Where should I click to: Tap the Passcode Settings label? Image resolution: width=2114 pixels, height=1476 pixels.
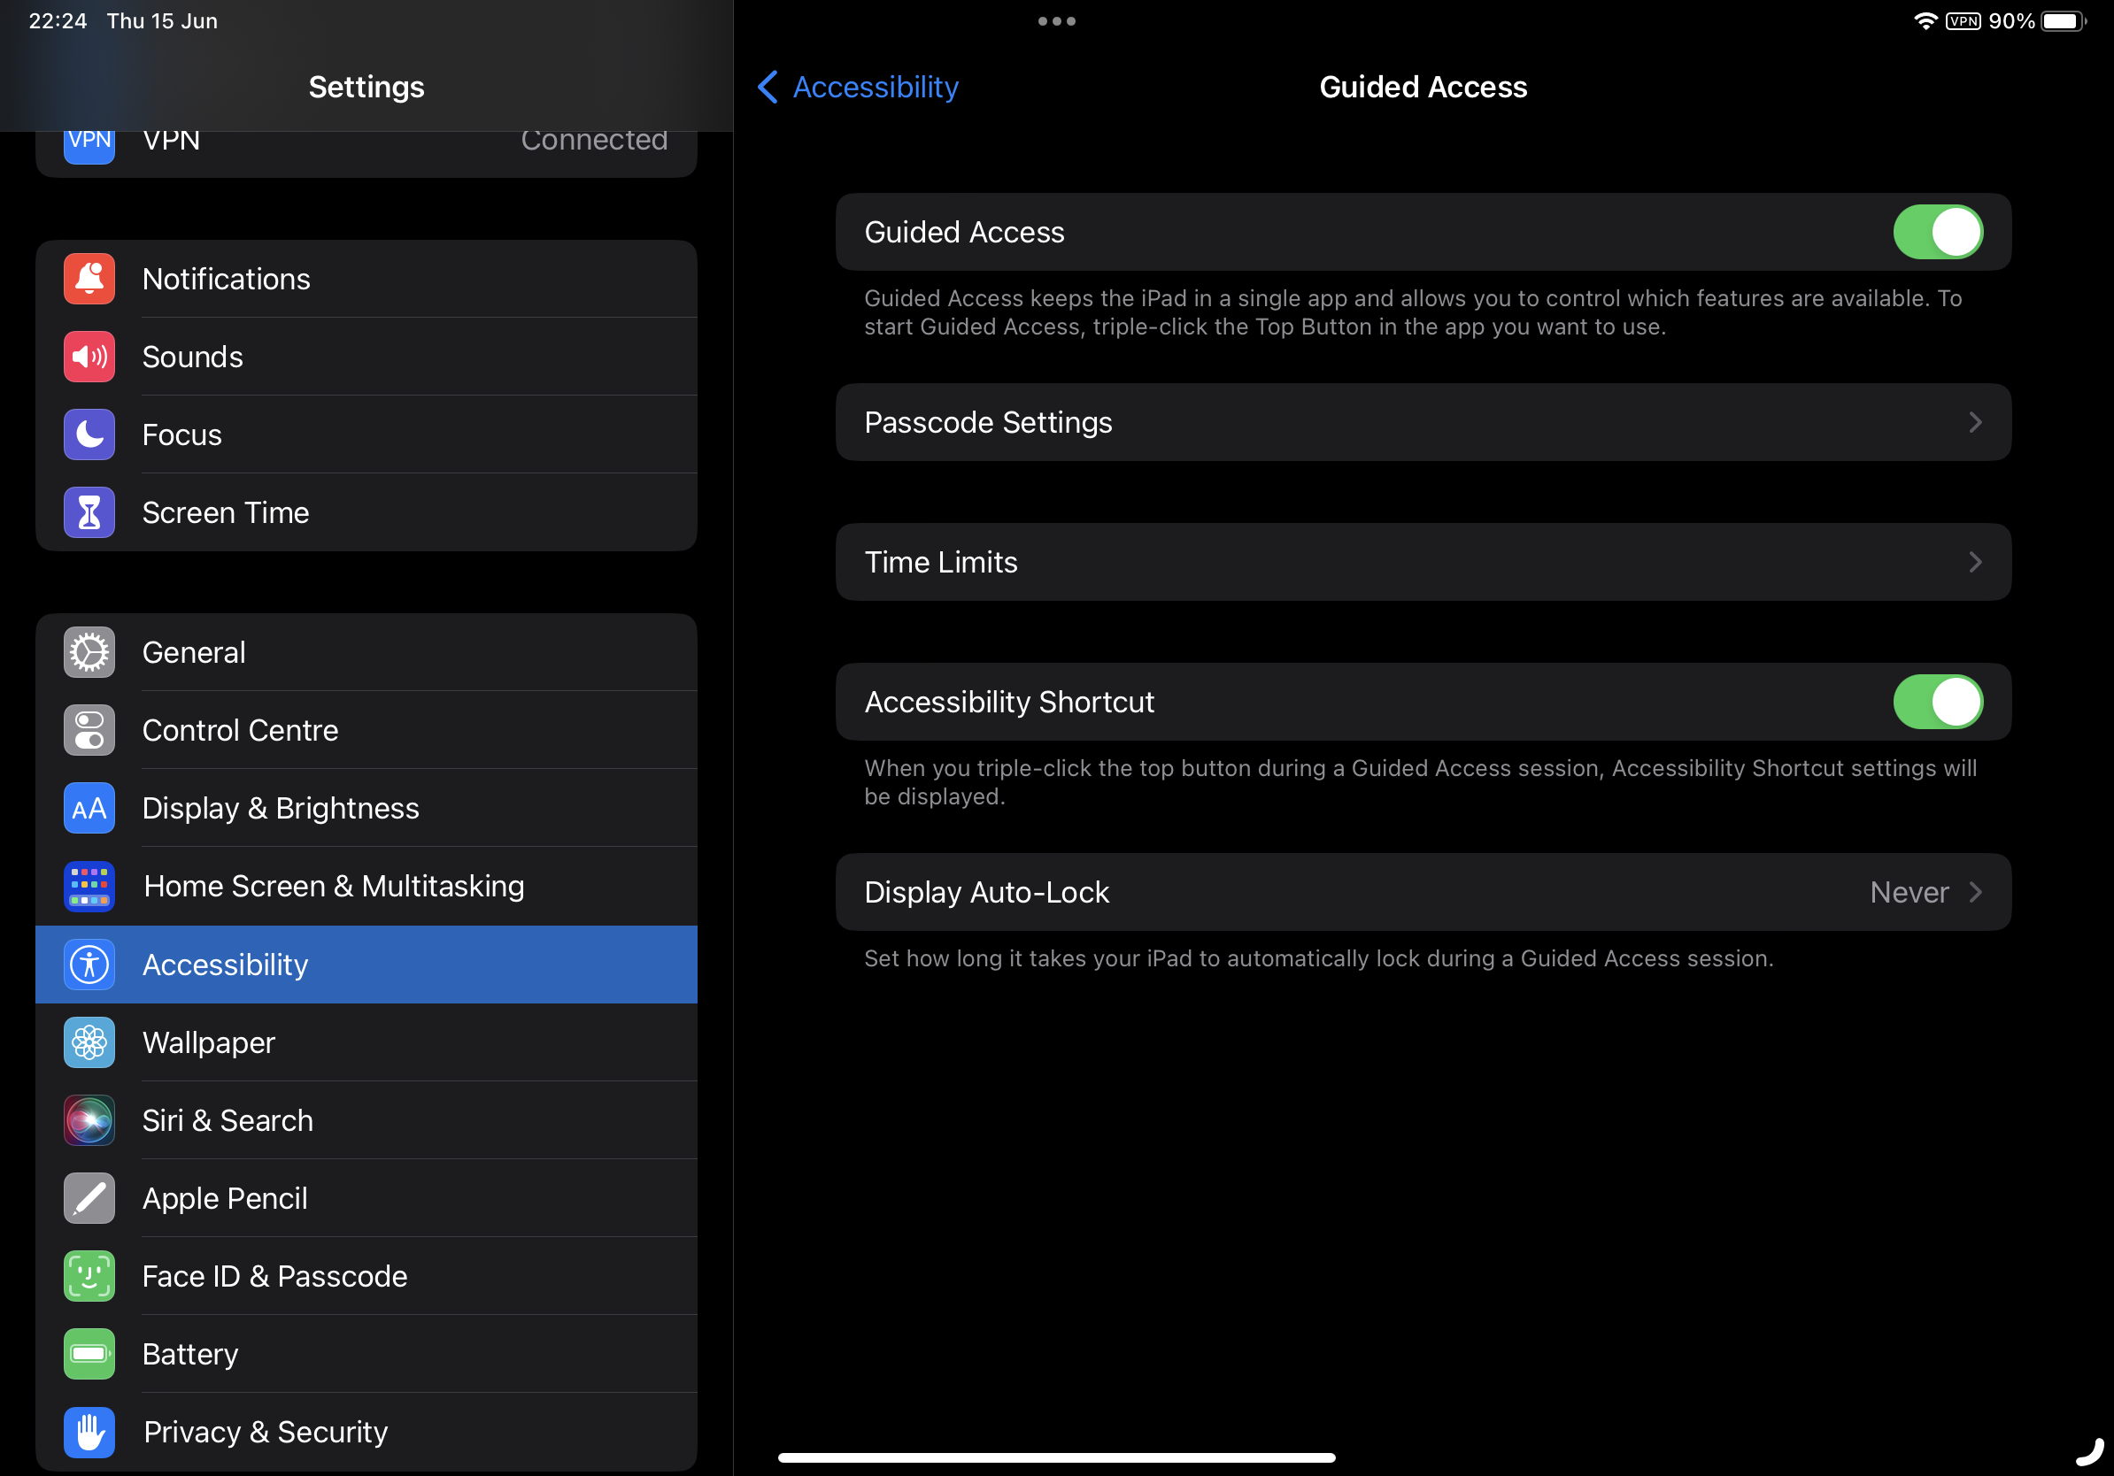tap(988, 422)
